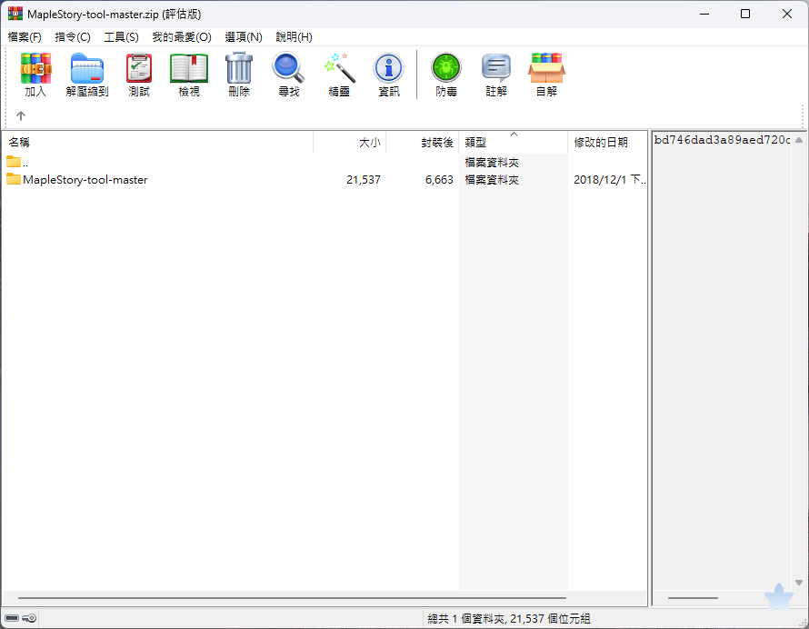The width and height of the screenshot is (809, 629).
Task: Click 檔案資料夾 type in MapleStory row
Action: pyautogui.click(x=492, y=180)
